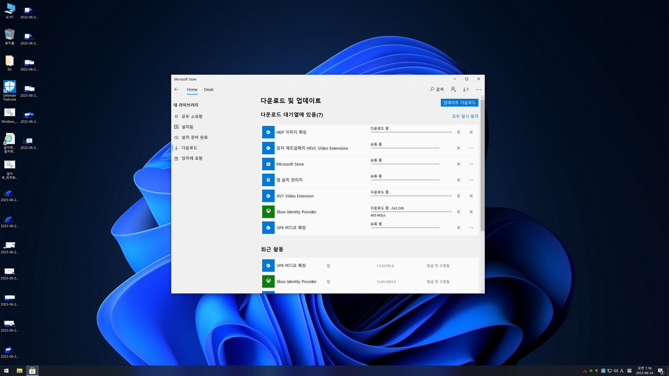Image resolution: width=669 pixels, height=376 pixels.
Task: Pause the Xbox Identity Provider download
Action: [458, 212]
